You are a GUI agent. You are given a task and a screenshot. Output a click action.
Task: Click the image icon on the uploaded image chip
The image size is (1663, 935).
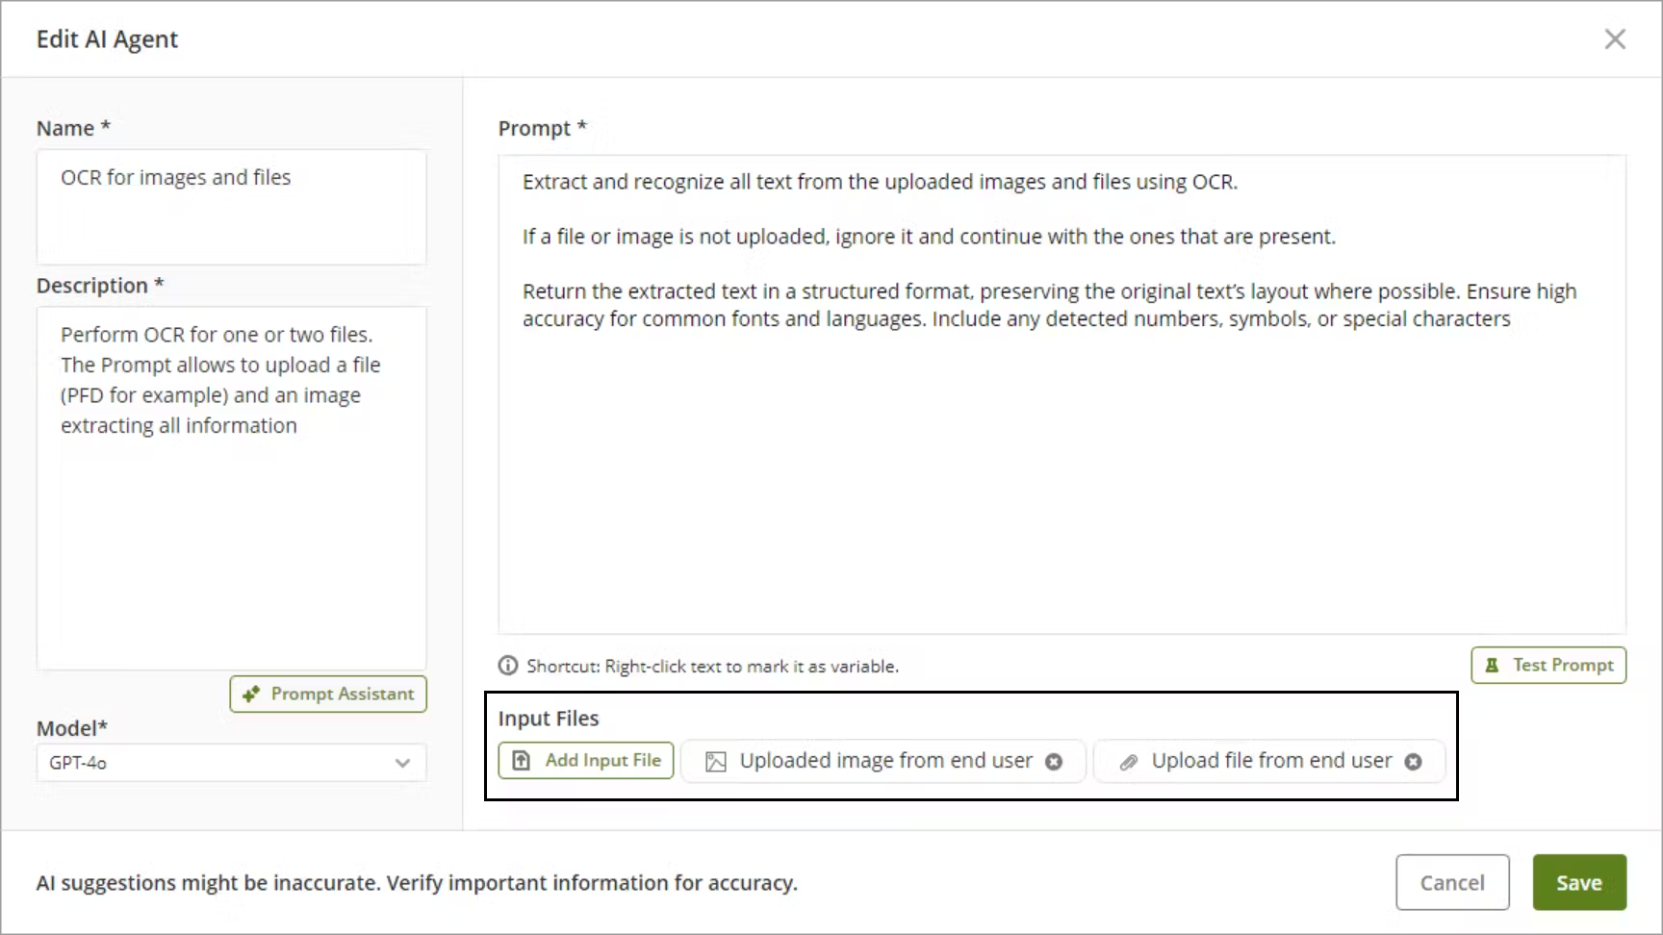(716, 762)
